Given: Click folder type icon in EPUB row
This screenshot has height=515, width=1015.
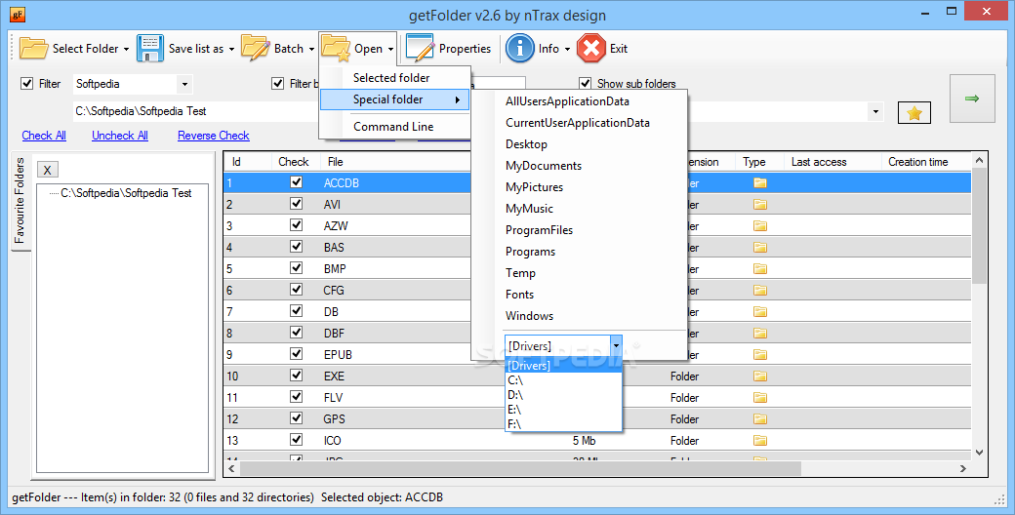Looking at the screenshot, I should 760,354.
